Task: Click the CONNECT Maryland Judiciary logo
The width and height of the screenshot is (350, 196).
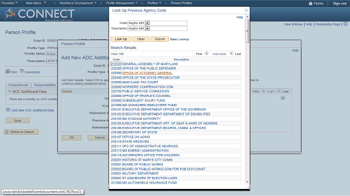Action: 38,14
